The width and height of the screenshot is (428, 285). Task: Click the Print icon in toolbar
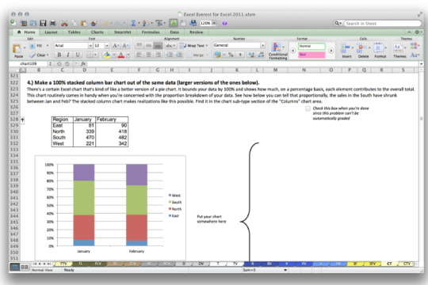click(52, 23)
